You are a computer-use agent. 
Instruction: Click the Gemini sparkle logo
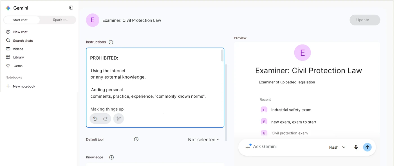coord(8,8)
